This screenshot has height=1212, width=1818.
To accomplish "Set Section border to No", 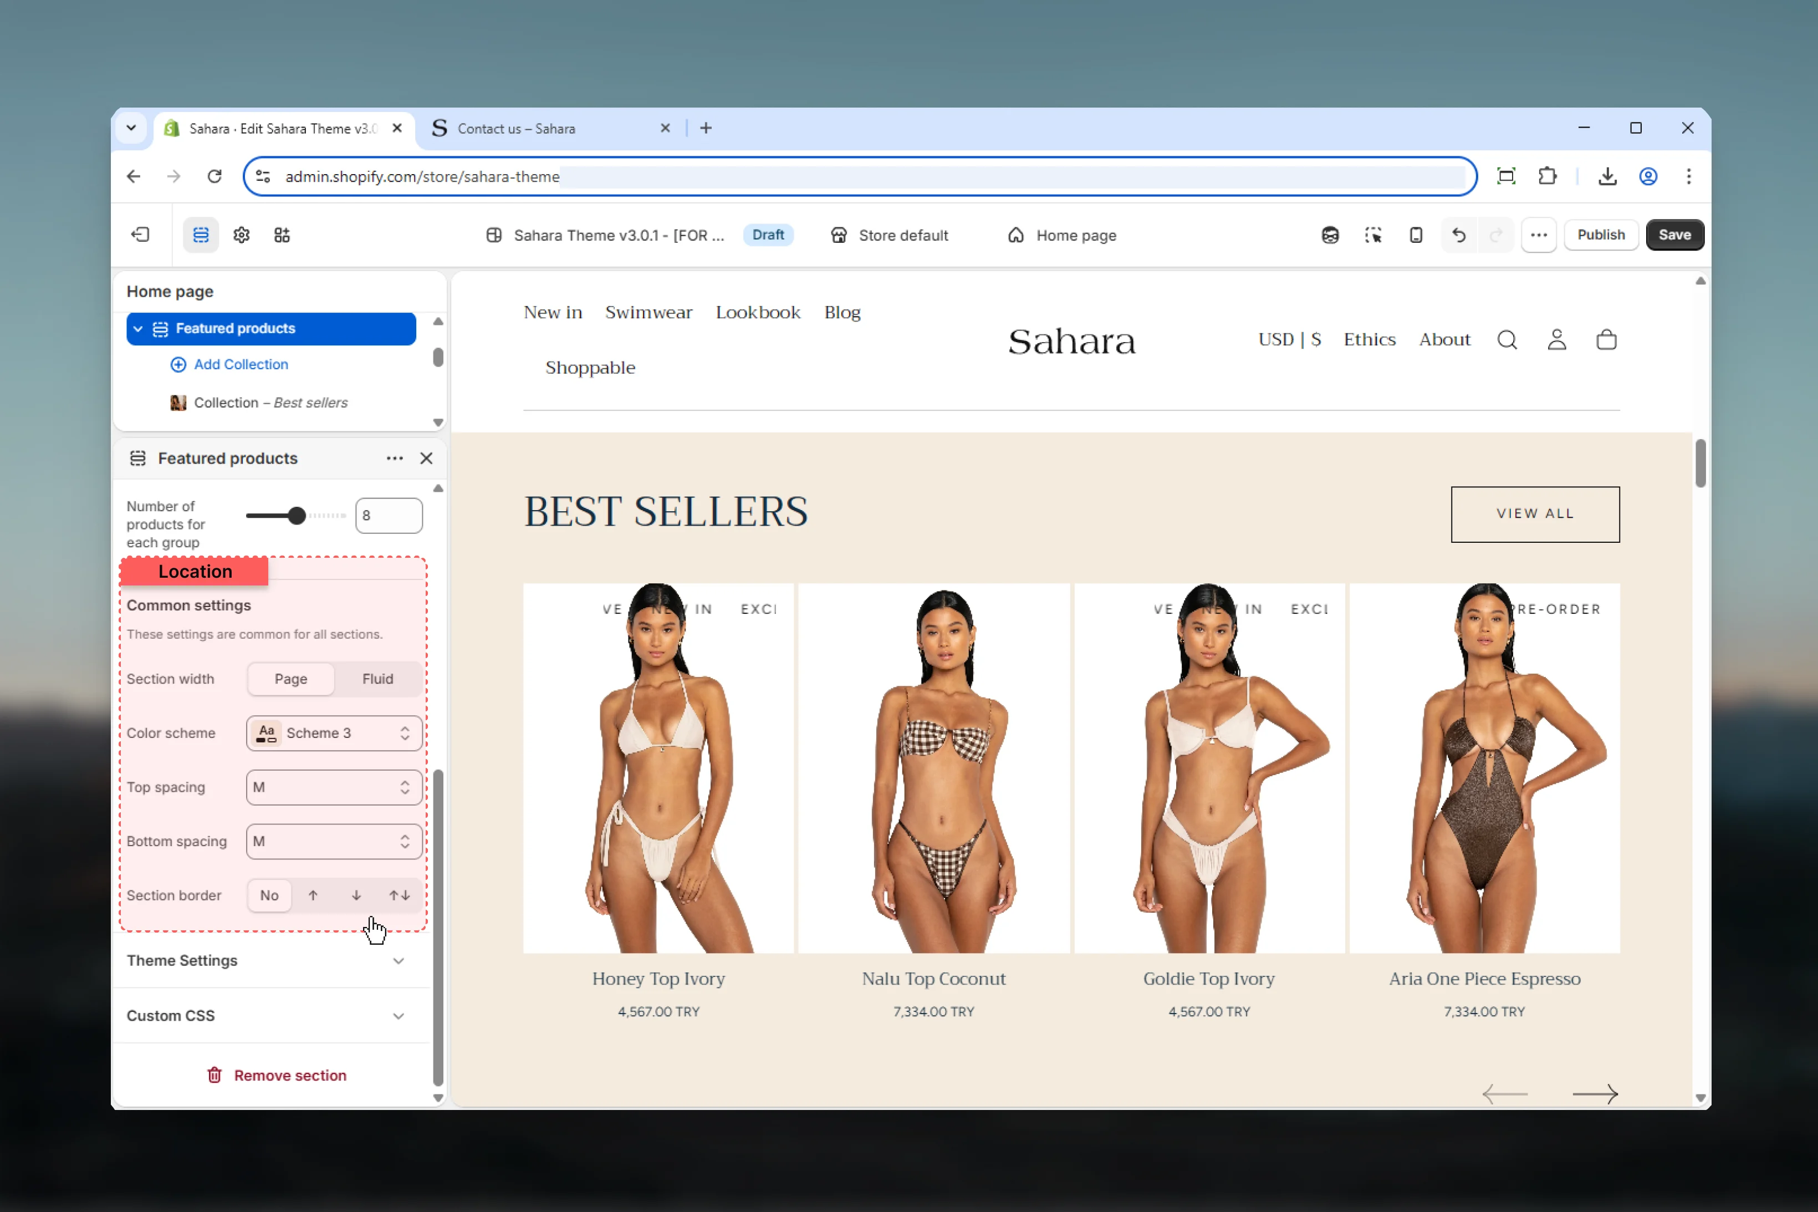I will point(269,895).
